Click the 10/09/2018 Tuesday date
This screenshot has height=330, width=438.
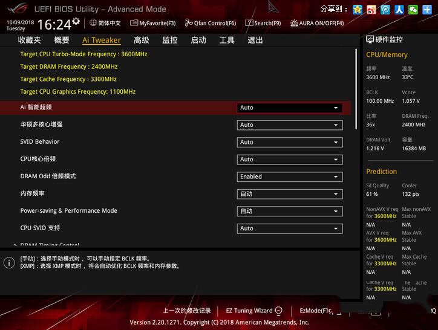20,25
